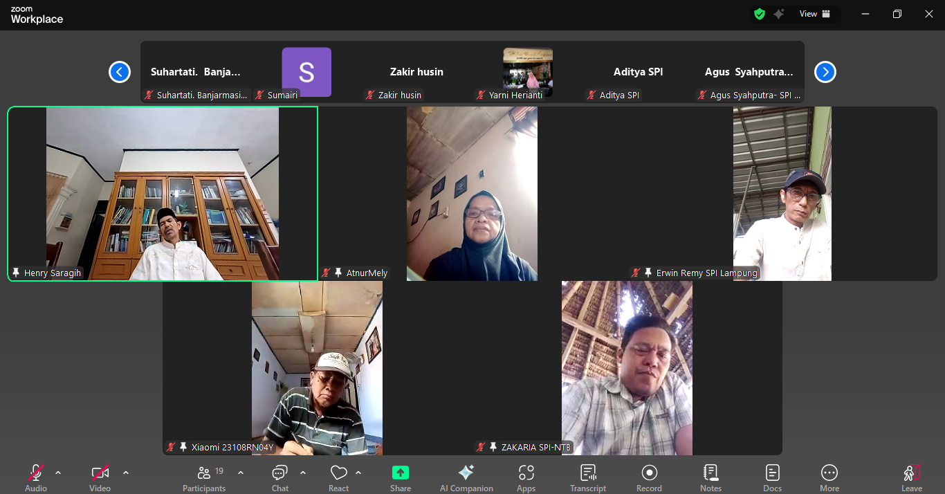Screen dimensions: 945x494
Task: Start recording with Record button
Action: coord(649,477)
